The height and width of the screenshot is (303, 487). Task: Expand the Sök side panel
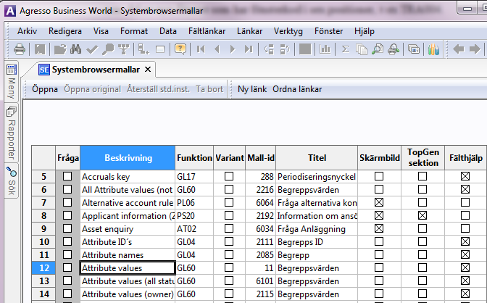tap(12, 181)
